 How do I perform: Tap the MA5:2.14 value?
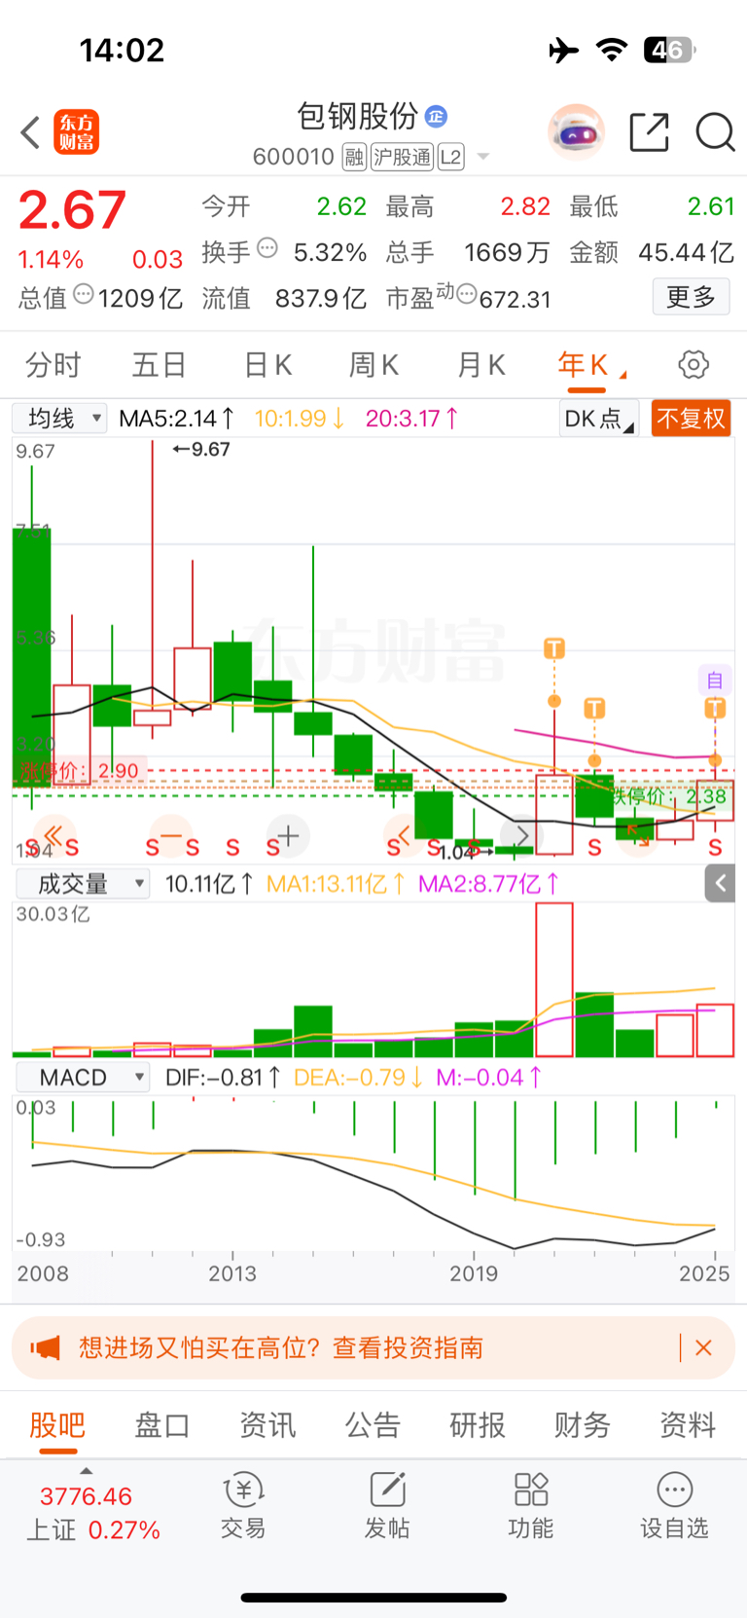point(176,419)
